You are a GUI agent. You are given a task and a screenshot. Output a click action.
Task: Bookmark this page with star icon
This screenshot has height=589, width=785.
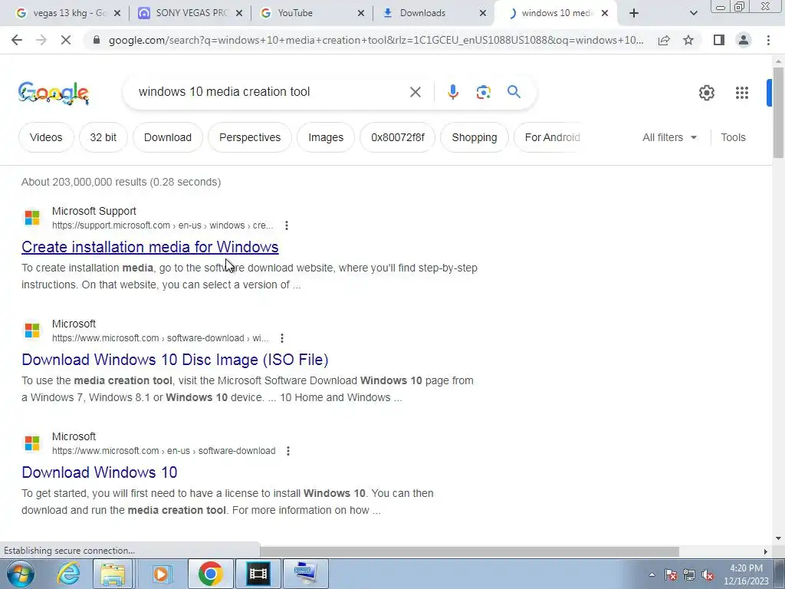[688, 40]
